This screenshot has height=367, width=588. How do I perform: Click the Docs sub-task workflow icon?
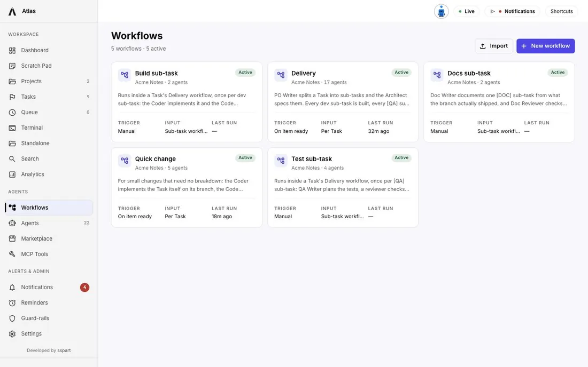click(x=437, y=75)
